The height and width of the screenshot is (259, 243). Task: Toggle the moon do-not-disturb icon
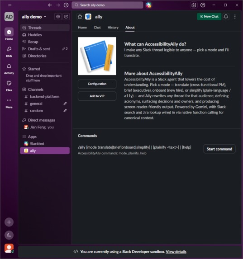click(x=9, y=235)
